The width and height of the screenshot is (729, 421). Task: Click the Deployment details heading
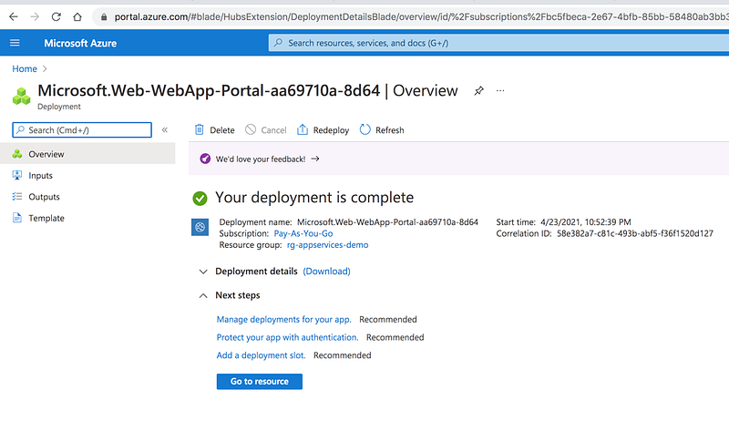coord(256,271)
